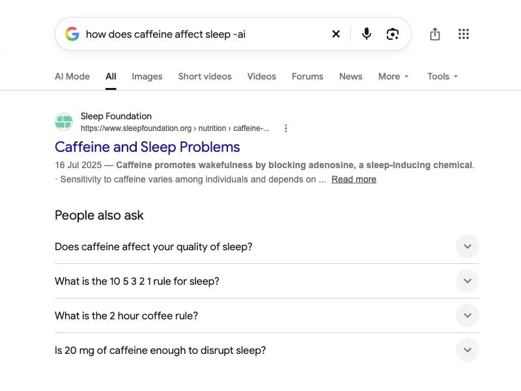The image size is (521, 391).
Task: Click the Sleep Foundation site name
Action: click(x=116, y=116)
